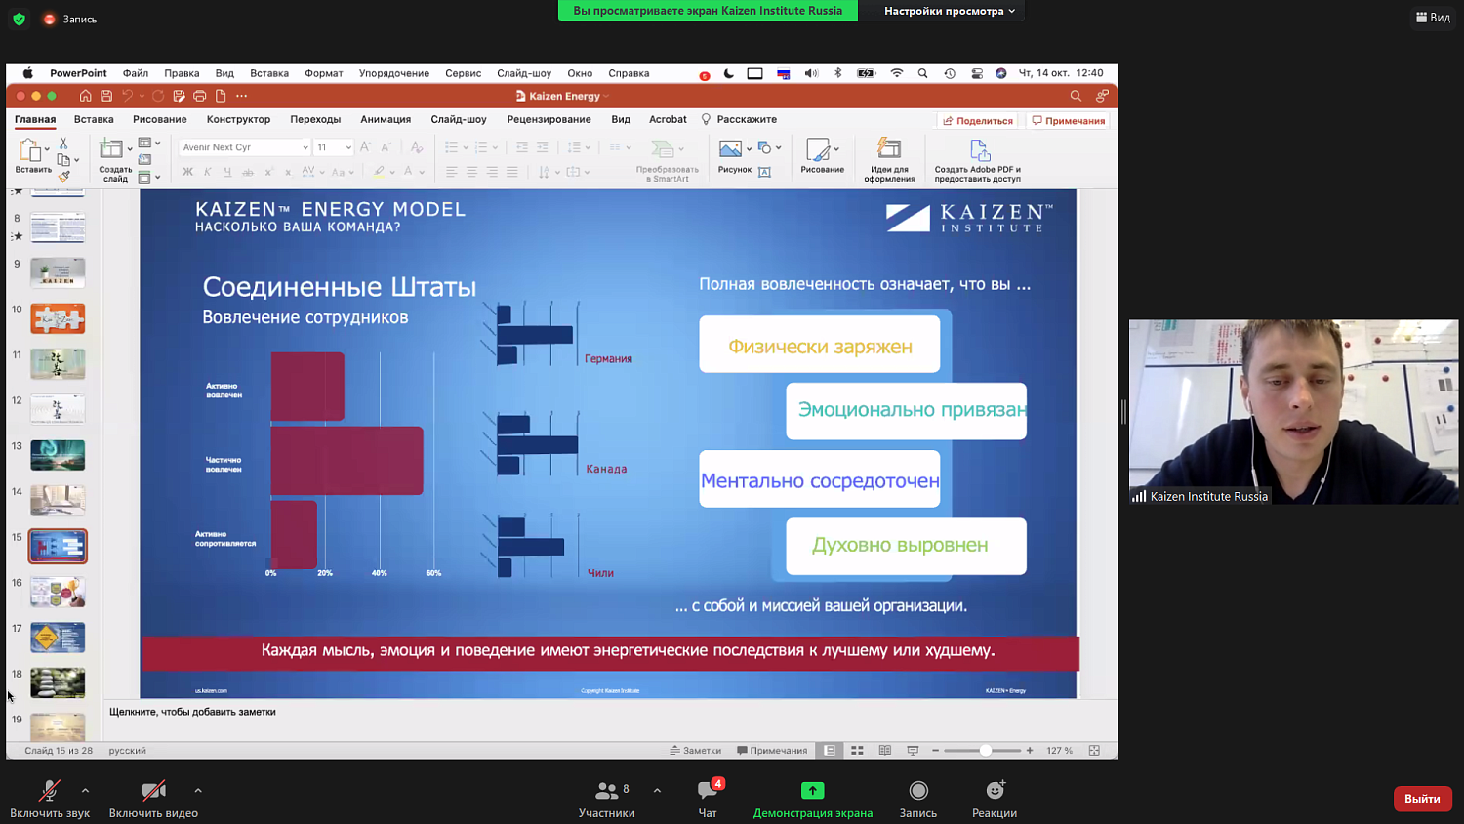Click the macOS Wi-Fi status icon
1464x824 pixels.
[896, 73]
